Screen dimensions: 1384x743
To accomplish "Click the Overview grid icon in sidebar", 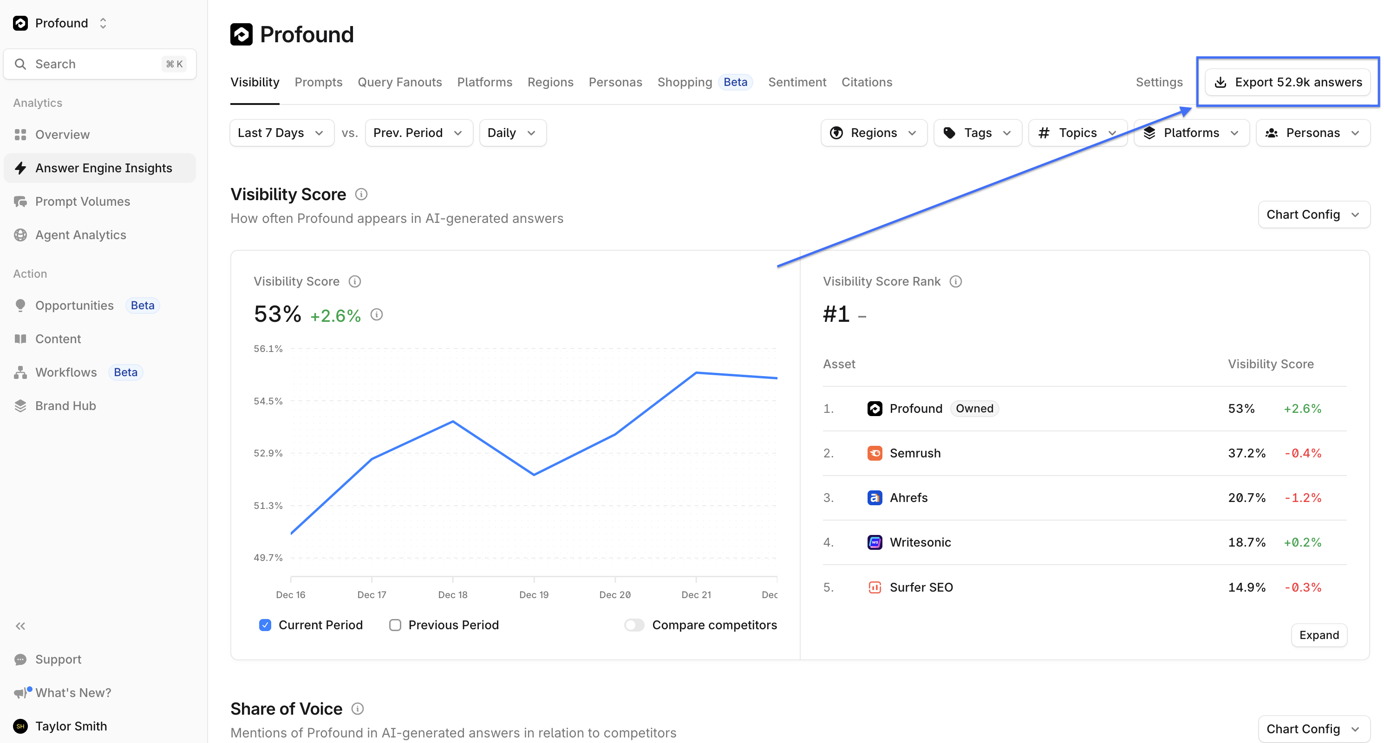I will [20, 135].
